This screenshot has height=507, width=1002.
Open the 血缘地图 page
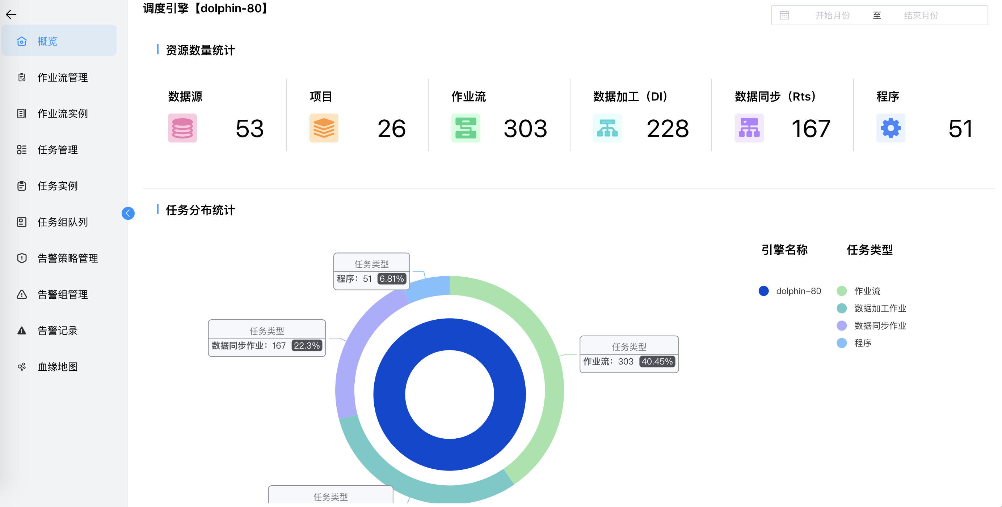[57, 366]
